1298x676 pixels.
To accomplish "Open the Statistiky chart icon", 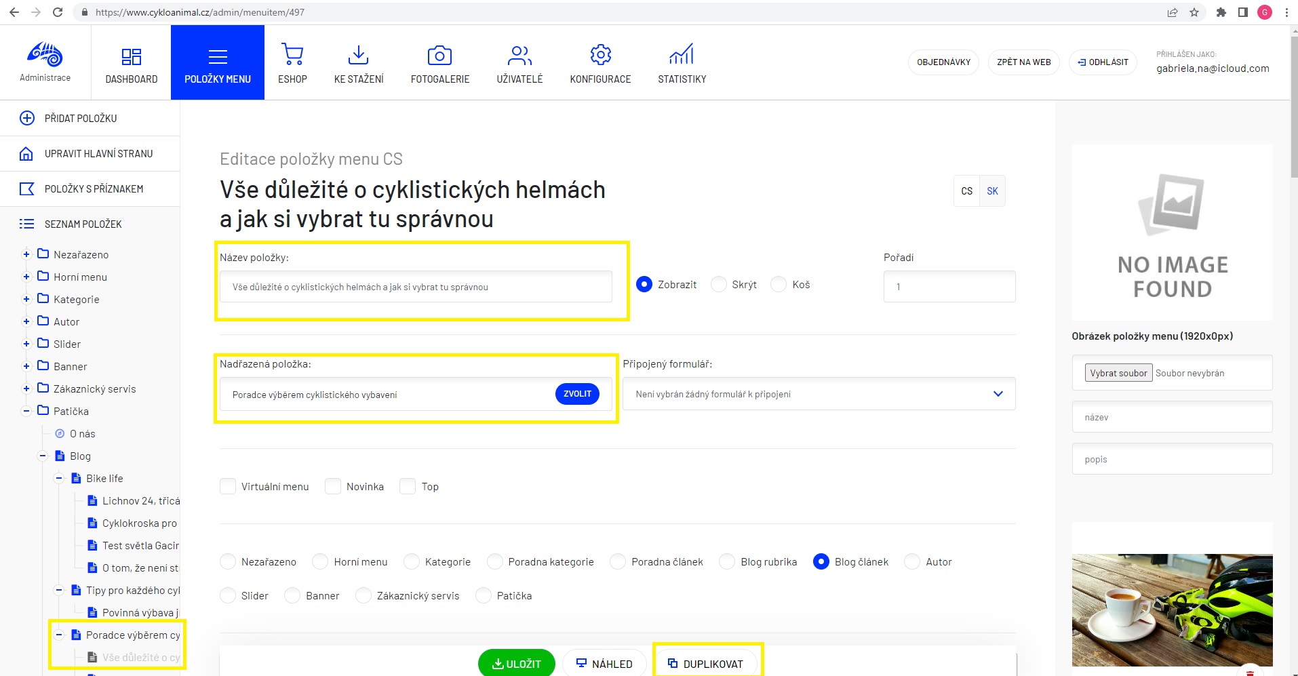I will (x=682, y=55).
